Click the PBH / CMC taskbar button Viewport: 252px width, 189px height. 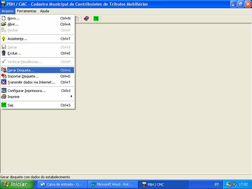click(x=163, y=185)
